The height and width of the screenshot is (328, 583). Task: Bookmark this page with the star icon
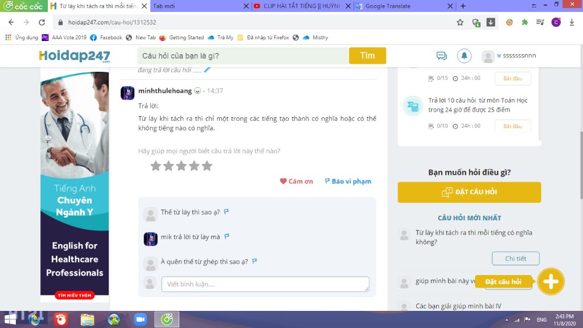(460, 22)
